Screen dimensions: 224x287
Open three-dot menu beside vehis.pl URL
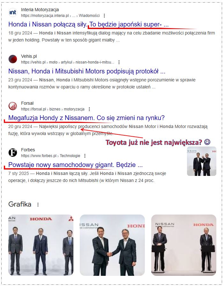coord(119,62)
